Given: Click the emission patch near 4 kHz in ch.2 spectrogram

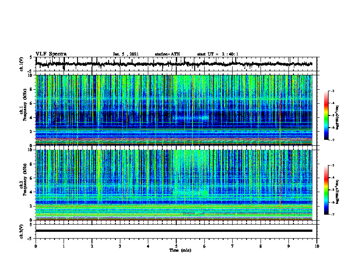Looking at the screenshot, I should 191,193.
